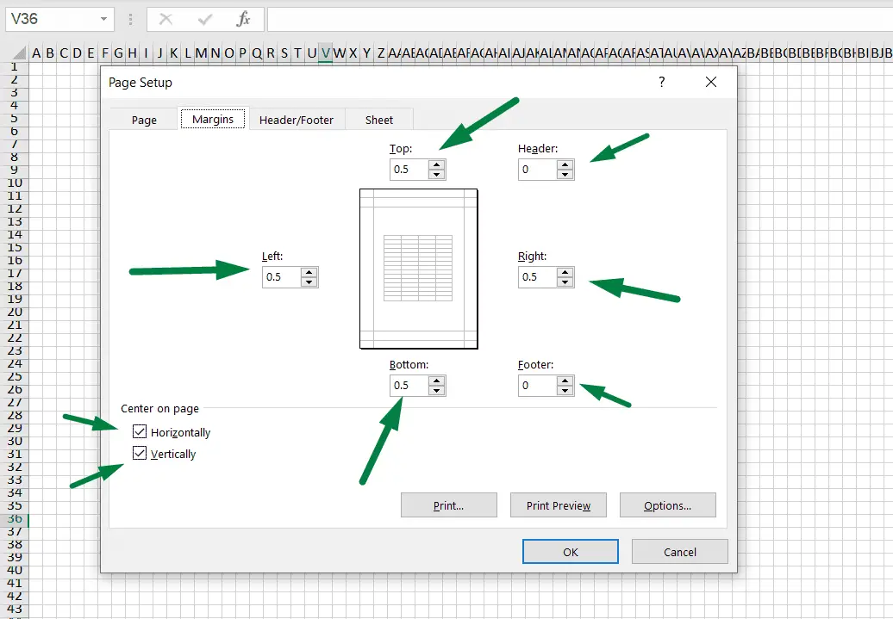Click into the Footer margin field
The image size is (893, 619).
(538, 385)
